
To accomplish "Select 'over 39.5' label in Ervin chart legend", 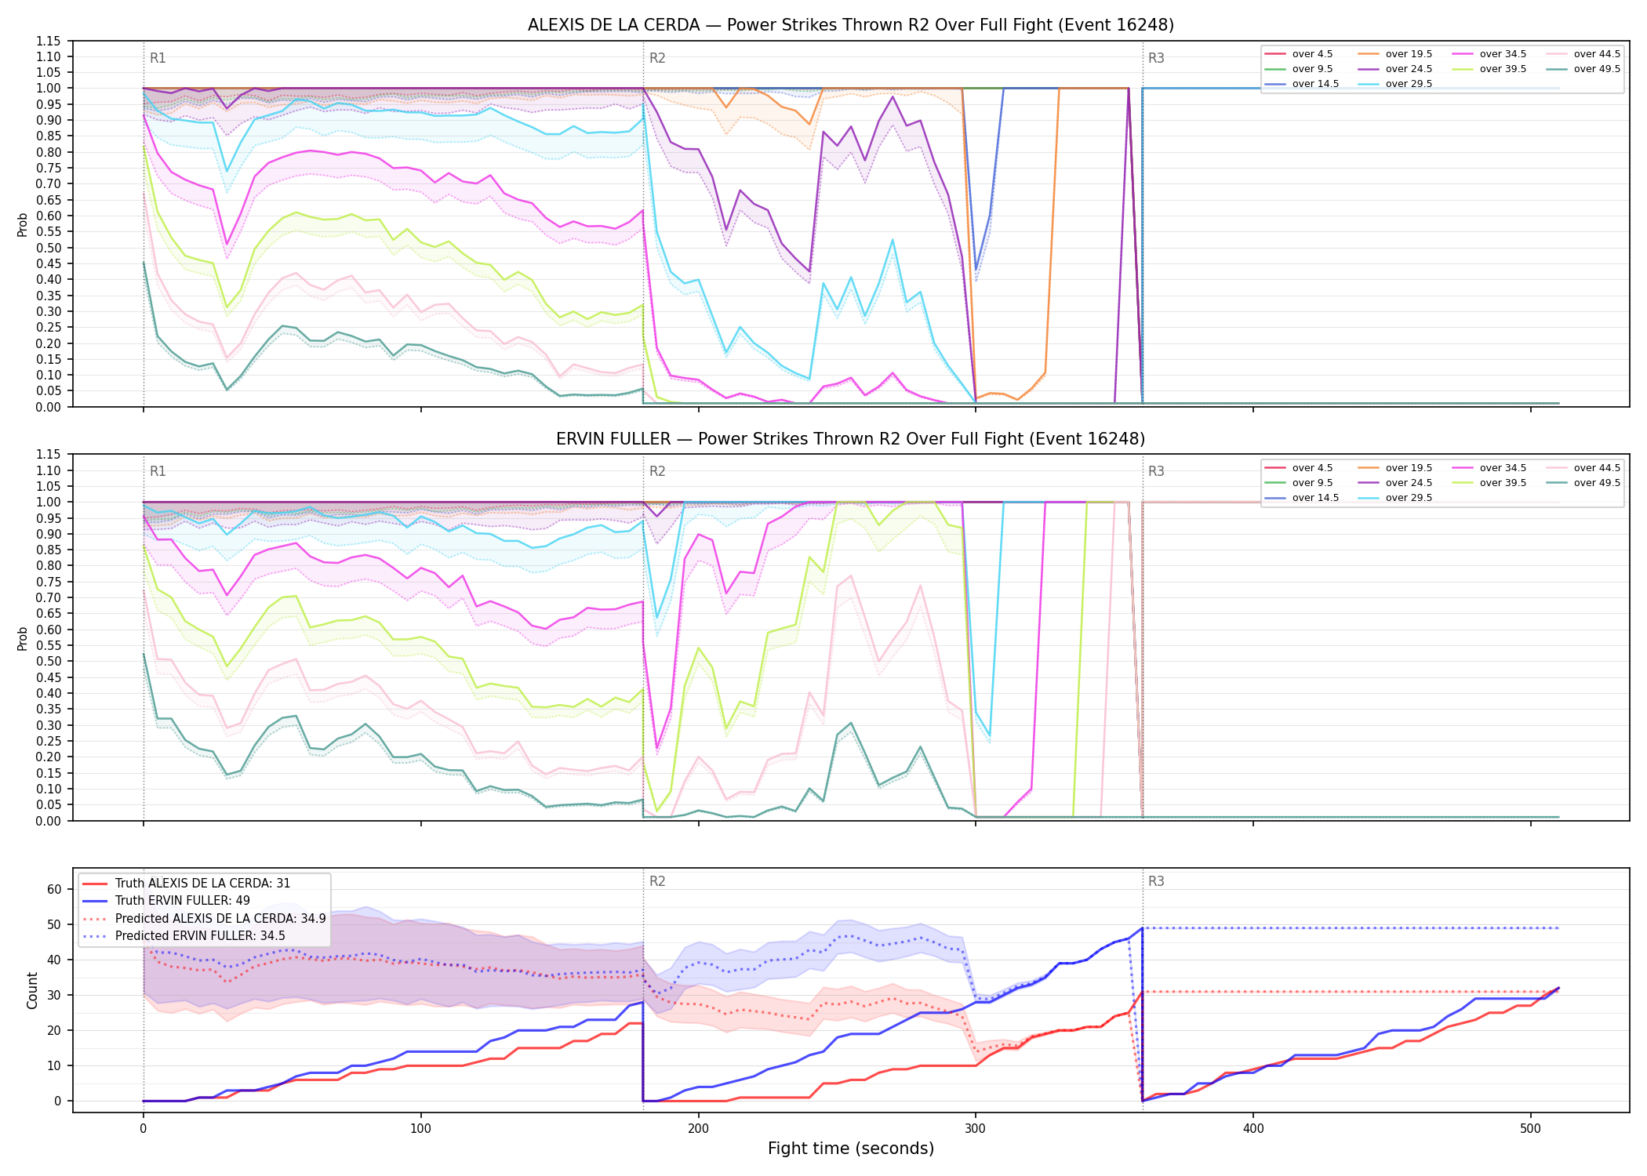I will pos(1503,483).
